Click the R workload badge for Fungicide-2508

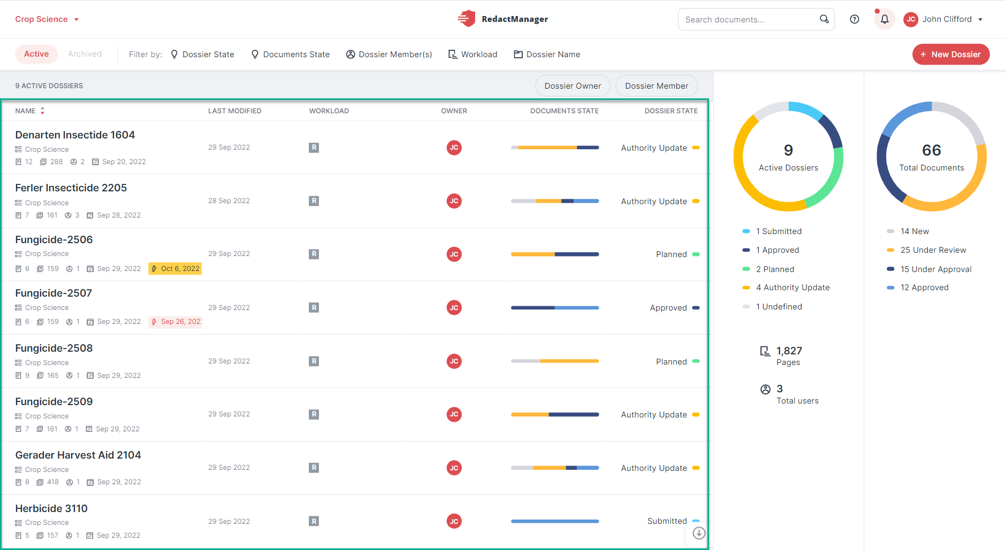(314, 361)
